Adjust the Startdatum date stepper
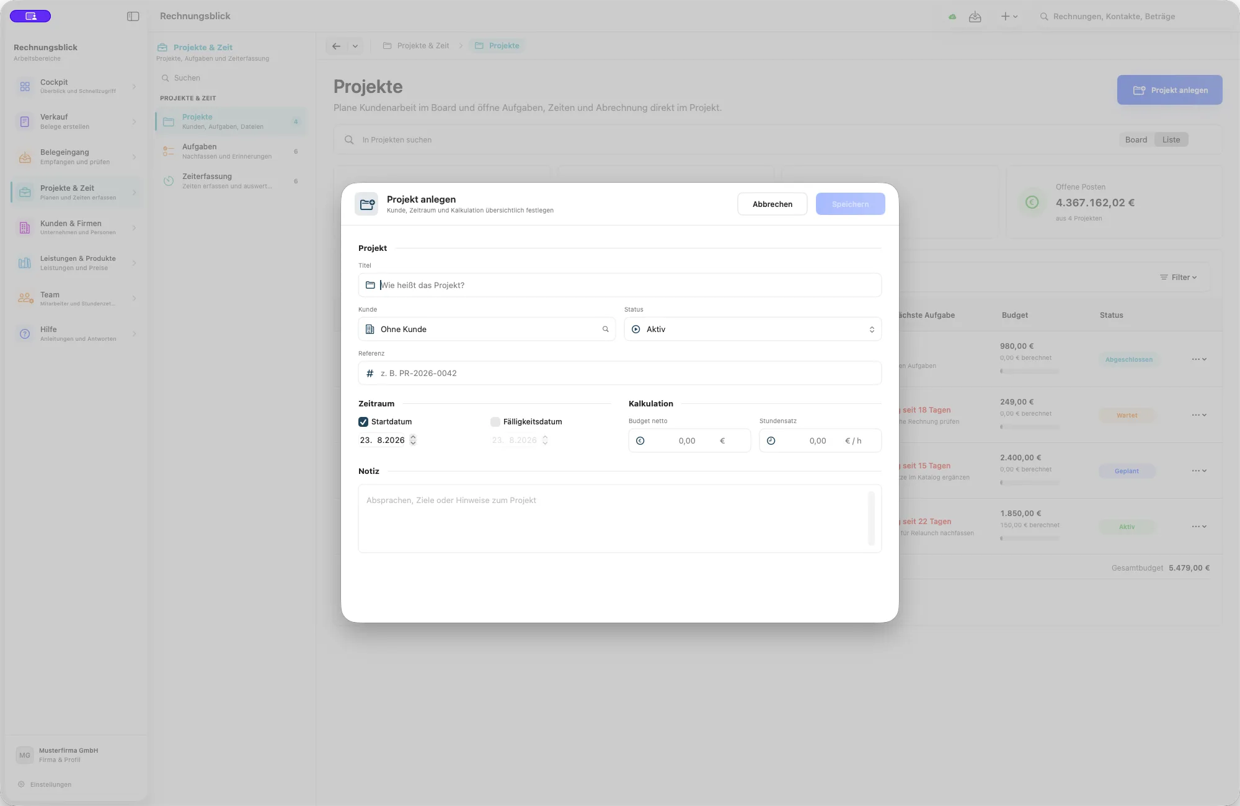The width and height of the screenshot is (1240, 806). (x=413, y=440)
